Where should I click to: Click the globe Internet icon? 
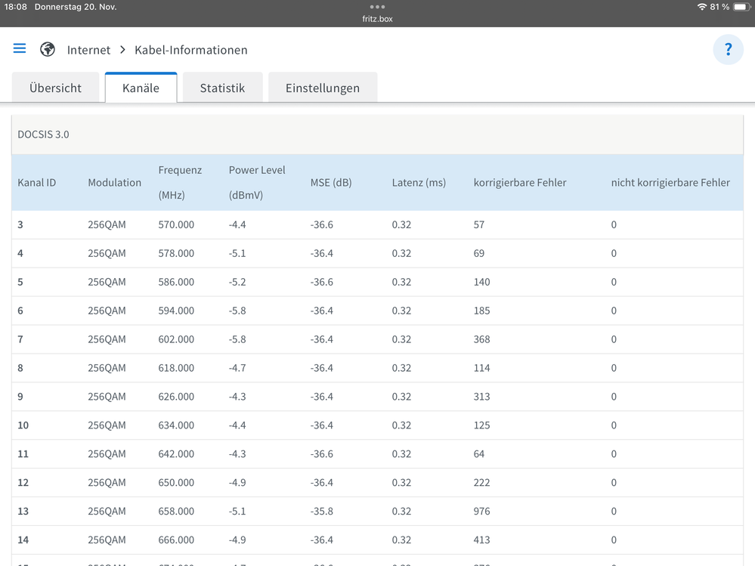[48, 49]
